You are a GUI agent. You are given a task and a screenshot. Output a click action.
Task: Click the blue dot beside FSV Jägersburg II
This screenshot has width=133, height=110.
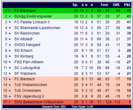coord(10,96)
